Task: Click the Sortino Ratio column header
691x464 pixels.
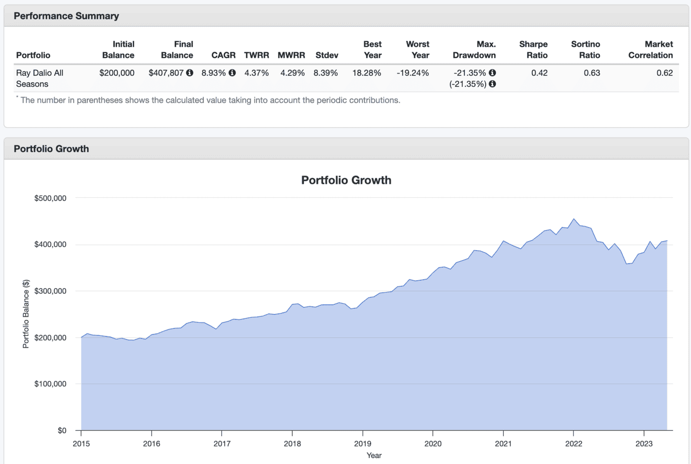Action: (586, 50)
